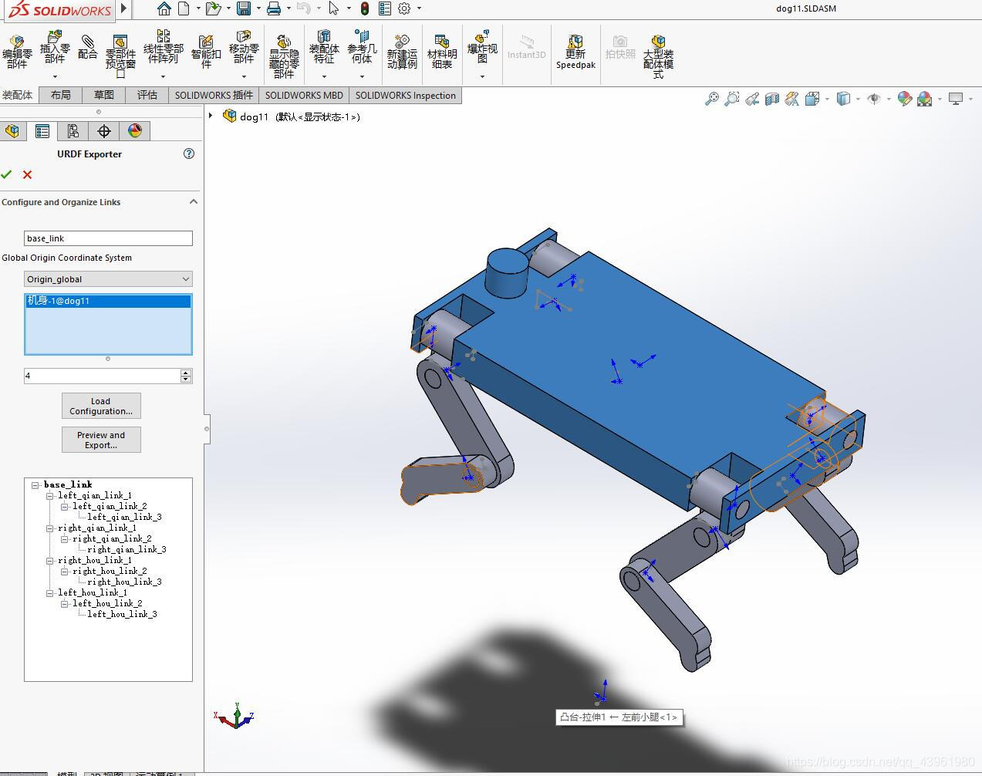Image resolution: width=982 pixels, height=776 pixels.
Task: Open the View Orientation cube icon
Action: pyautogui.click(x=812, y=99)
